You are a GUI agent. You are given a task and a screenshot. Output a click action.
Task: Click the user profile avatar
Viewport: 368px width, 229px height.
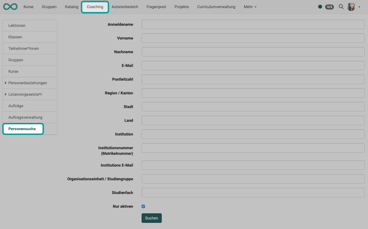(x=351, y=6)
